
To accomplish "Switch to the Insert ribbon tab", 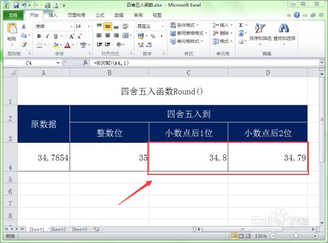I will coord(52,15).
